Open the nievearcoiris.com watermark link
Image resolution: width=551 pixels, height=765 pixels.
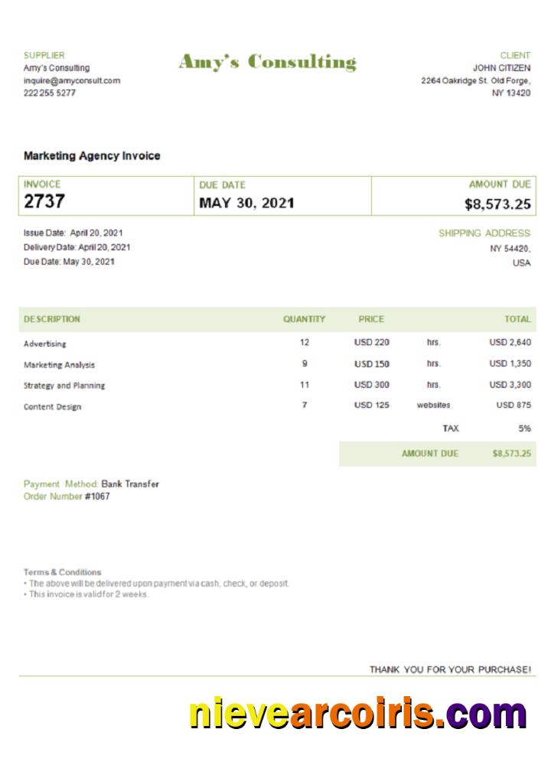click(357, 714)
